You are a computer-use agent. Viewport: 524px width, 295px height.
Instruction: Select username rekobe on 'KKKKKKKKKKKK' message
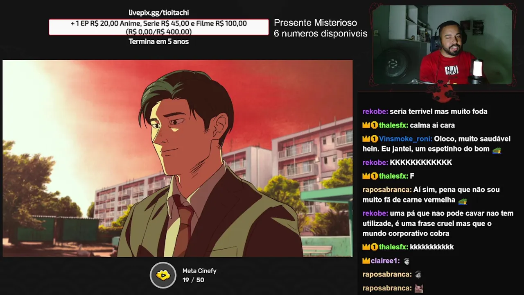[x=375, y=163]
